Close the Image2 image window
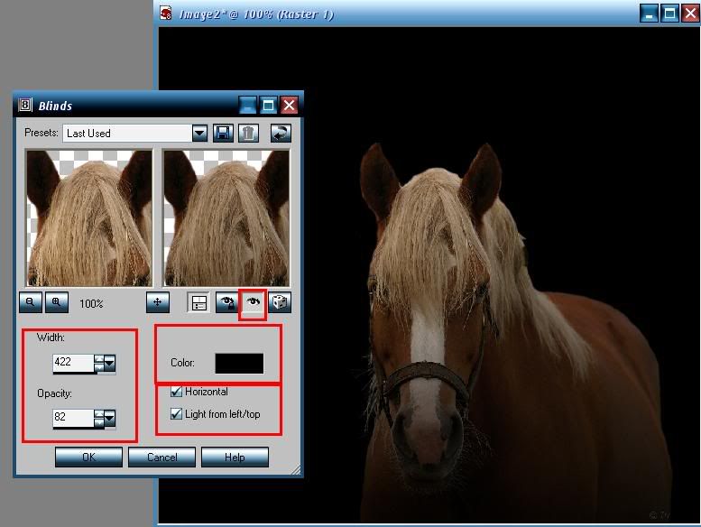The height and width of the screenshot is (527, 701). 690,13
